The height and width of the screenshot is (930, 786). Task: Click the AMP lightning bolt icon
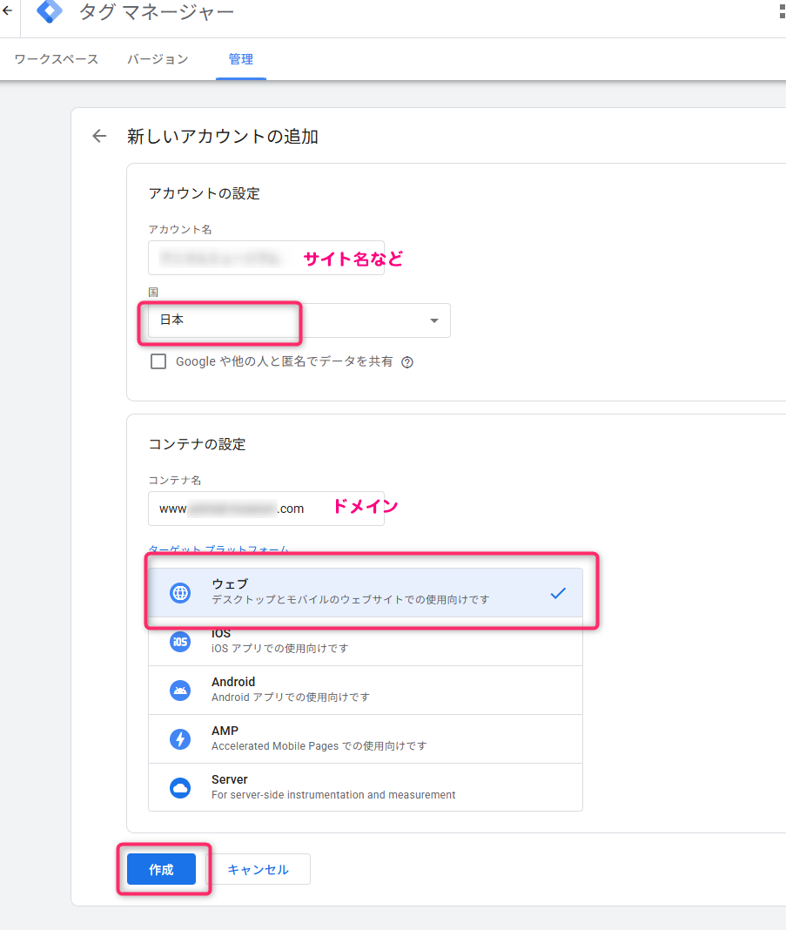pyautogui.click(x=180, y=739)
